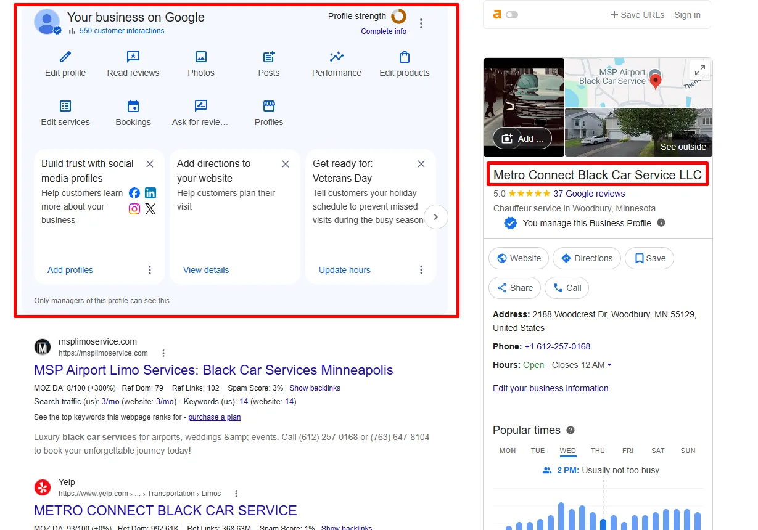
Task: Open the Photos icon
Action: coord(201,57)
